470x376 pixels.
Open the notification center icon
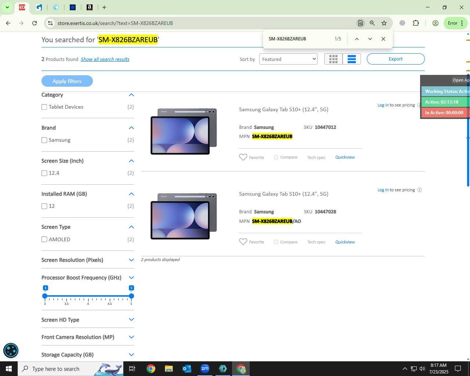(458, 369)
